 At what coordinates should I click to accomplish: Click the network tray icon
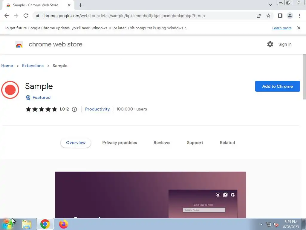point(269,224)
